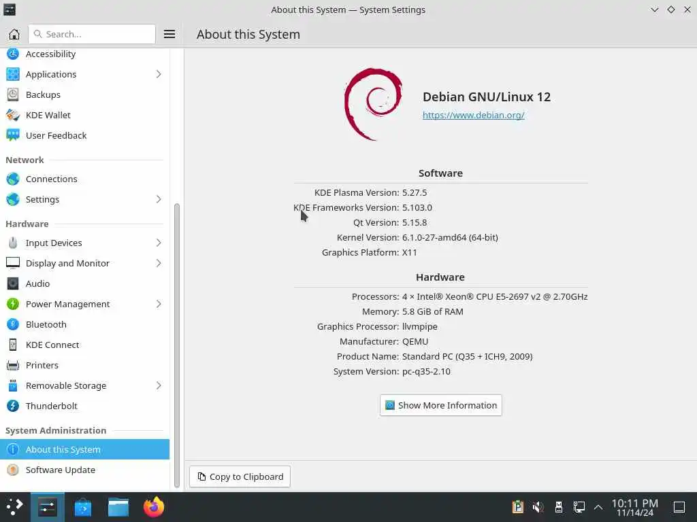Expand the Input Devices chevron
This screenshot has height=522, width=697.
click(159, 243)
